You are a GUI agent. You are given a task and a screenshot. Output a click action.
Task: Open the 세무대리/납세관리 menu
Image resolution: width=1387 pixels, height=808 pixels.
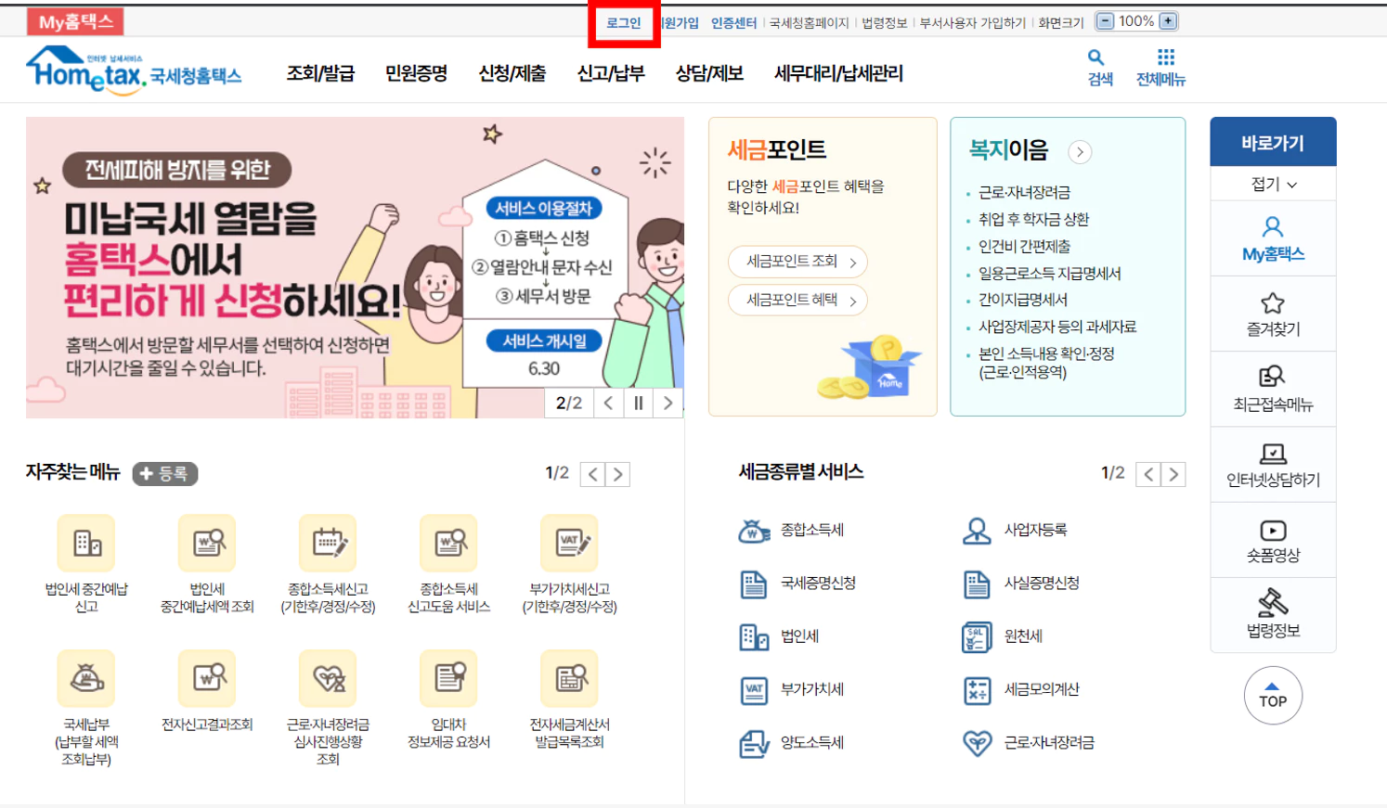[838, 73]
